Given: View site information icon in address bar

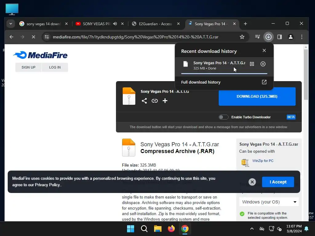Looking at the screenshot, I should click(47, 37).
